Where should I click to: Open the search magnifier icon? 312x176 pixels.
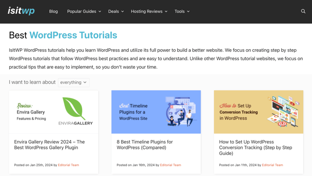point(303,11)
